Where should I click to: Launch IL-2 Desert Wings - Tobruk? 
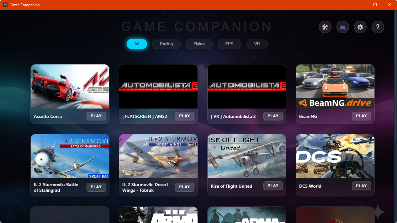pos(184,187)
